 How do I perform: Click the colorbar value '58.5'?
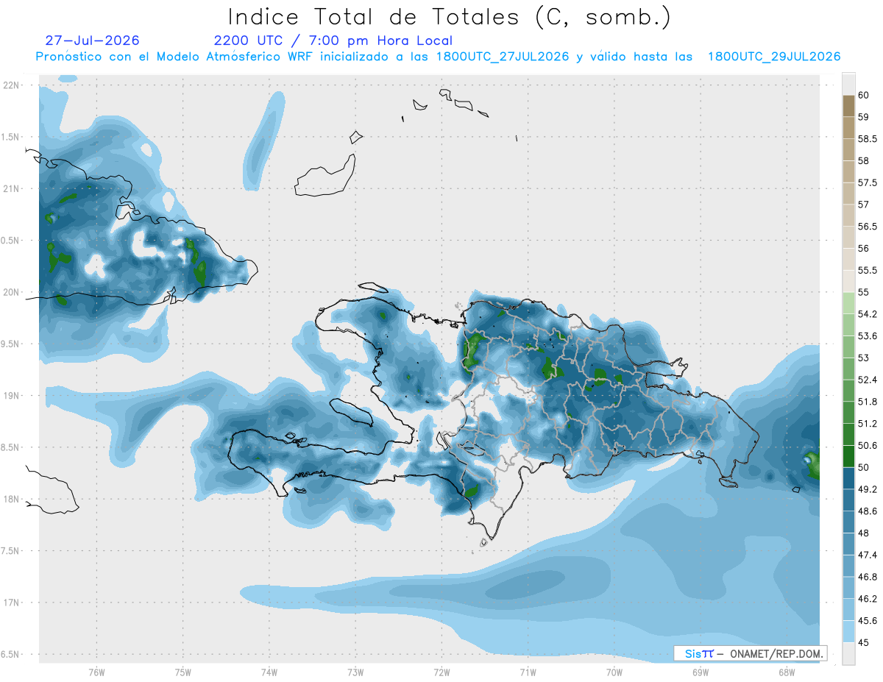pyautogui.click(x=867, y=139)
